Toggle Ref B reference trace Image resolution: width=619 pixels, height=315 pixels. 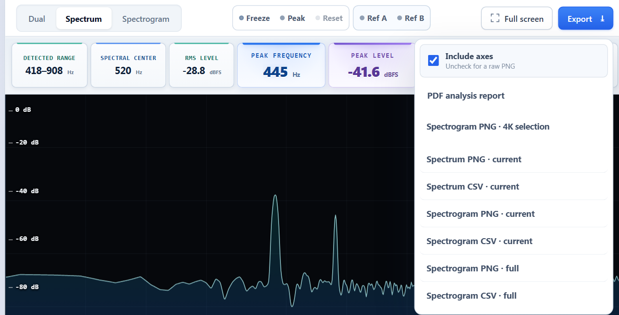click(411, 18)
